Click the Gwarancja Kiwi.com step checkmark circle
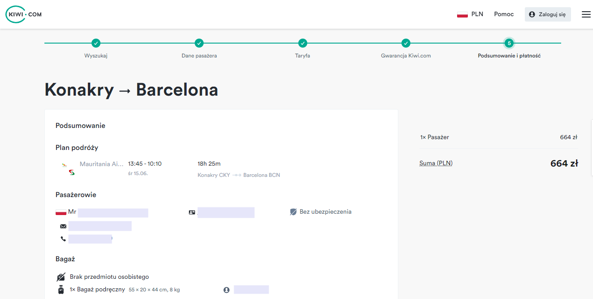Viewport: 593px width, 299px height. click(406, 43)
